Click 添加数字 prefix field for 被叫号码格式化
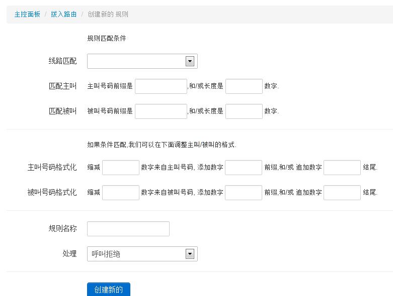 (x=244, y=192)
